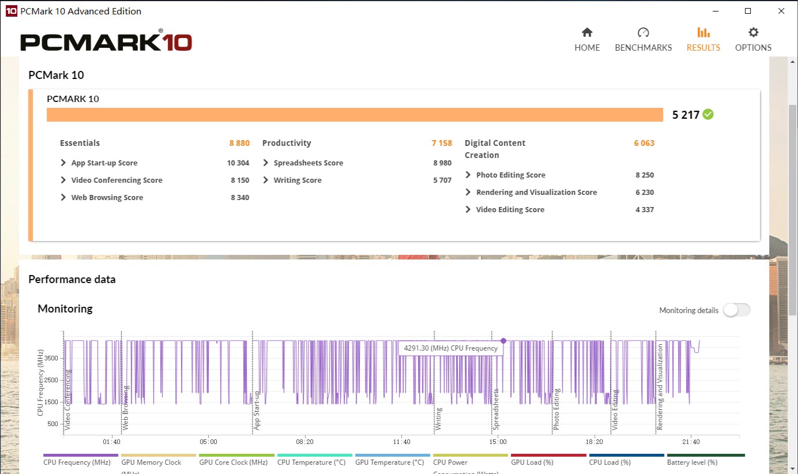Select the Results bar chart icon
Screen dimensions: 798x474
703,33
